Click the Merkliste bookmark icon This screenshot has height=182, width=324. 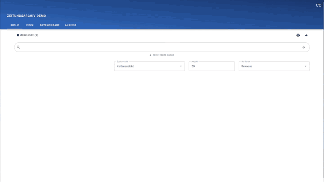click(18, 35)
